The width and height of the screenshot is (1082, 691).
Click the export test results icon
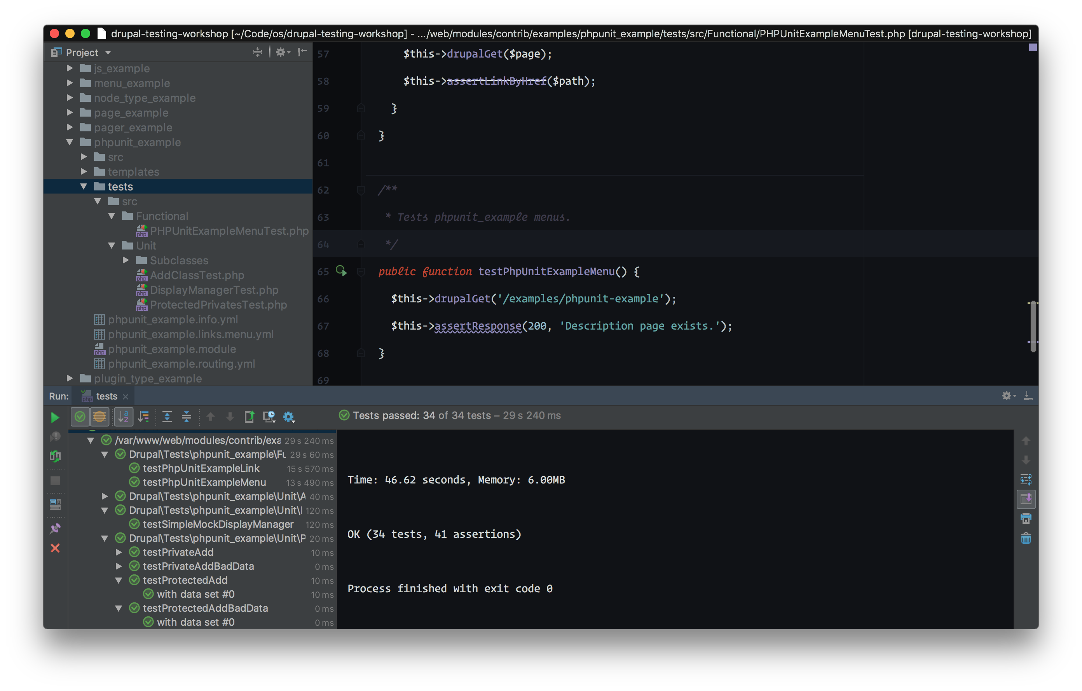coord(249,416)
